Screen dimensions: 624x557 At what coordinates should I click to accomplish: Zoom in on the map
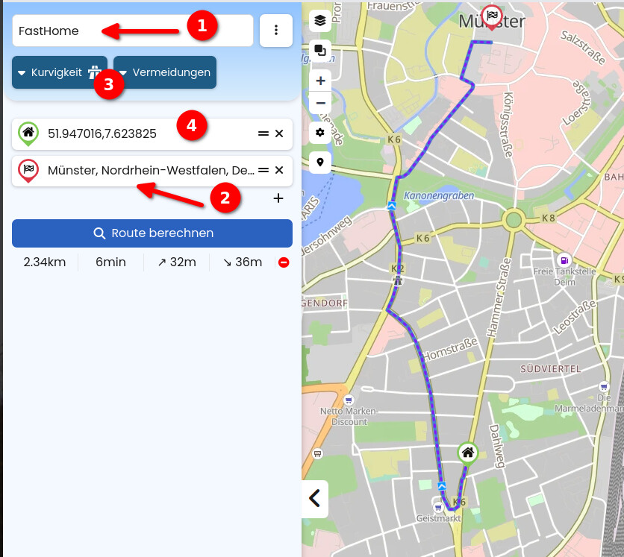pyautogui.click(x=320, y=81)
